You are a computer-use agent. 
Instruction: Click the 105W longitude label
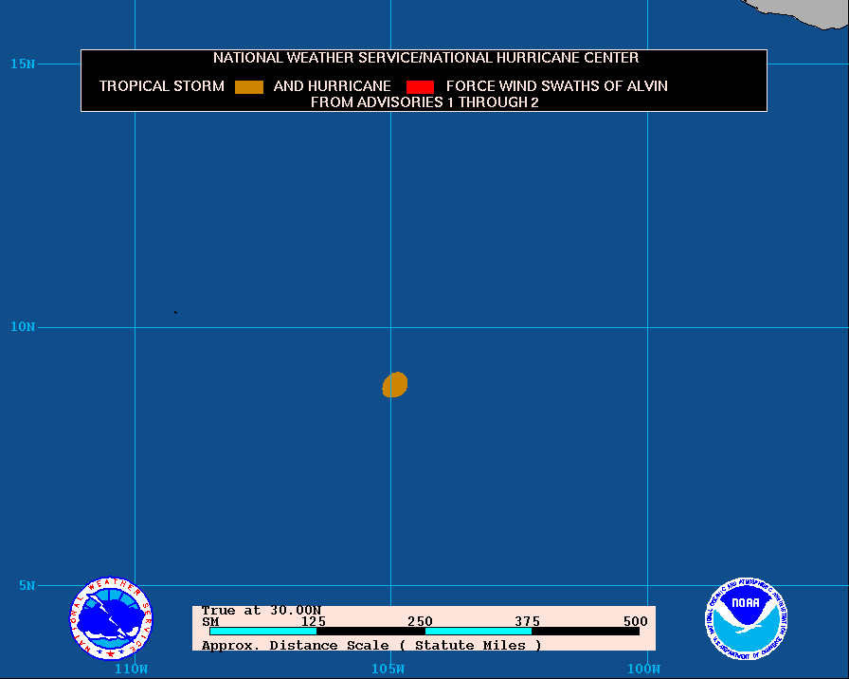click(x=388, y=669)
